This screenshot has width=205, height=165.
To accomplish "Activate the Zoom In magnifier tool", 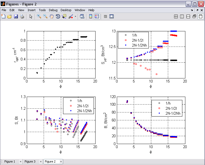I will coord(39,16).
